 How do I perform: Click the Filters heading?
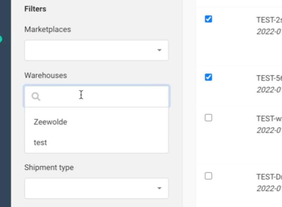point(35,9)
